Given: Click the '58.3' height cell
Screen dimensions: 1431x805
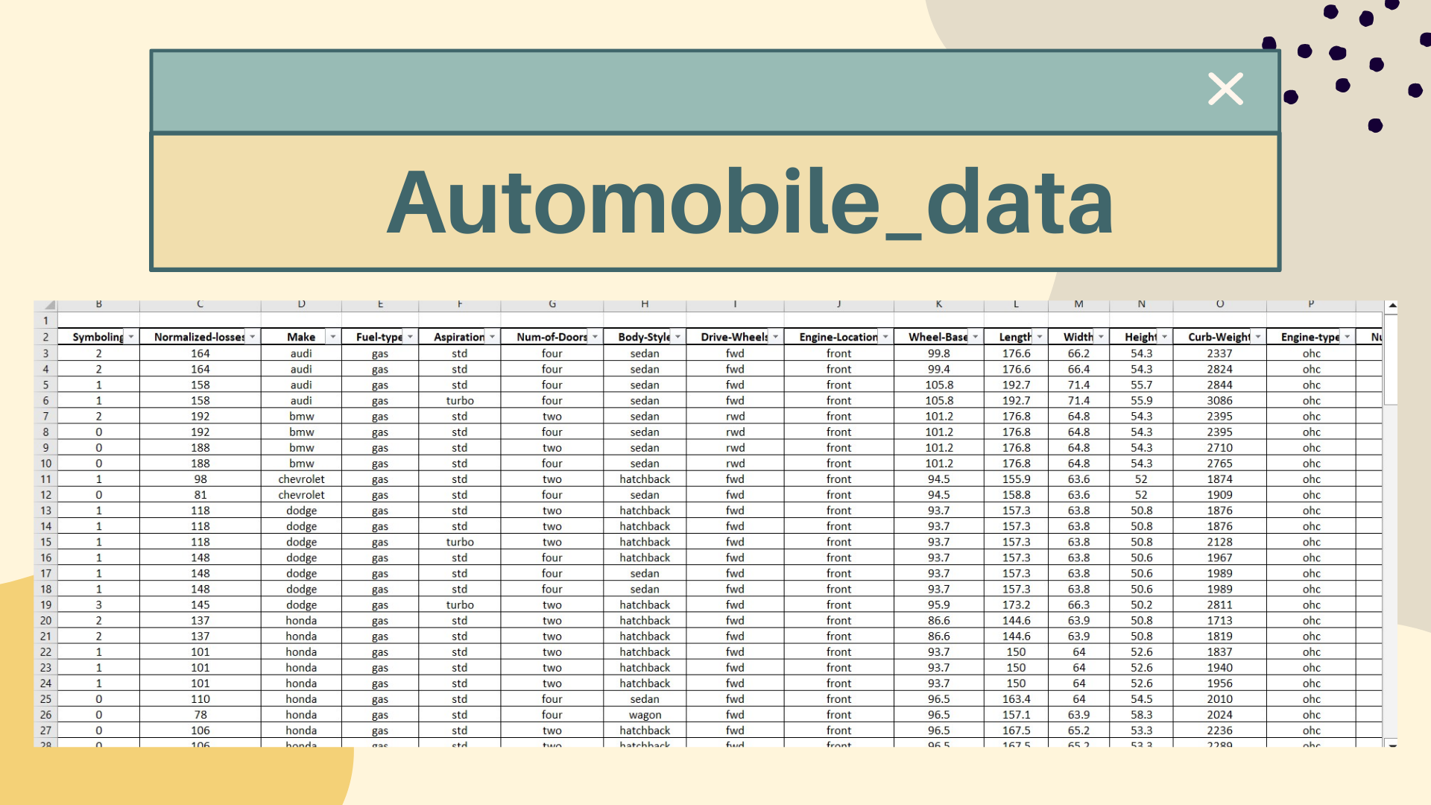Looking at the screenshot, I should pyautogui.click(x=1141, y=715).
